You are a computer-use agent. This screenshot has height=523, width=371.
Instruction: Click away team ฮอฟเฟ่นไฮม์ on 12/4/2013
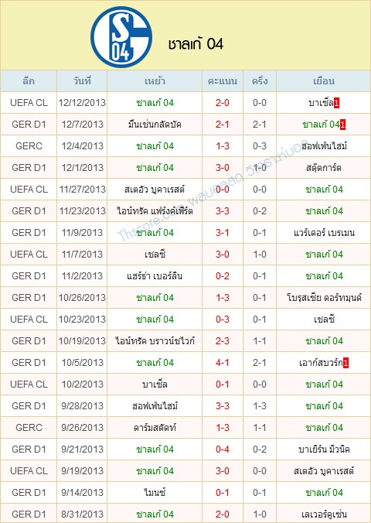tap(324, 146)
